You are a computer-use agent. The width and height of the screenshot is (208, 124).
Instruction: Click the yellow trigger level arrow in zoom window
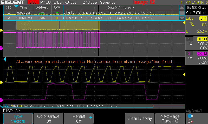184,75
